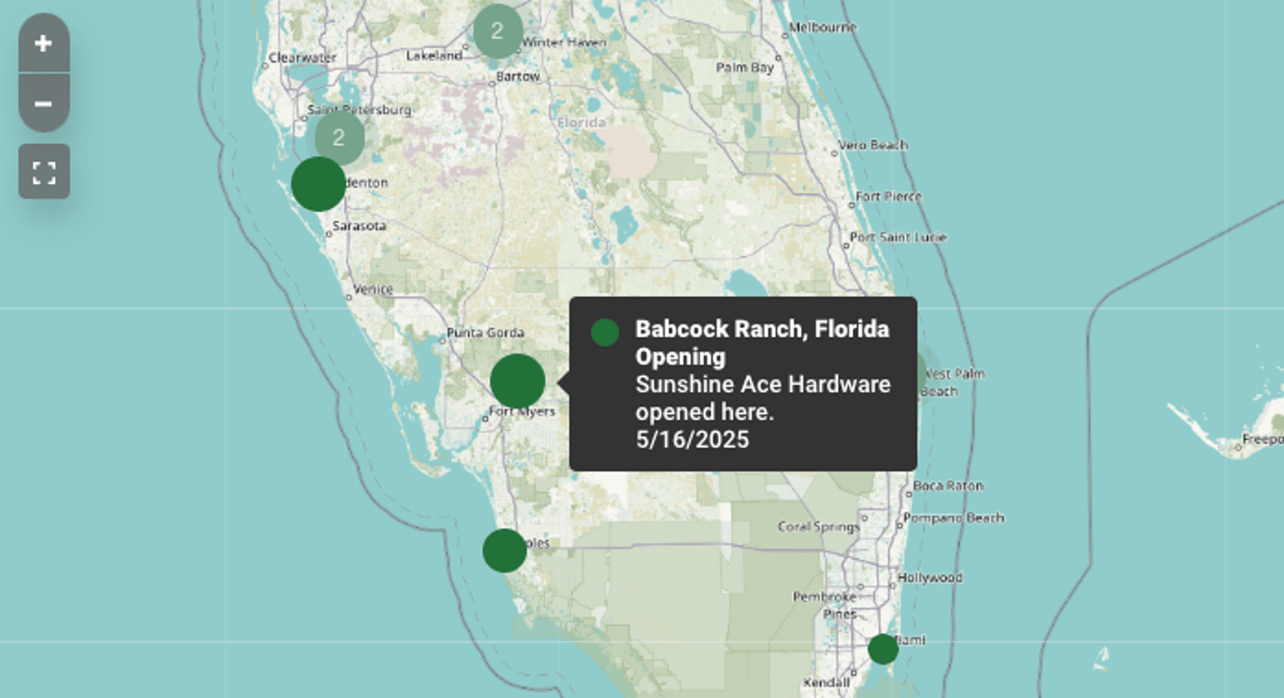Viewport: 1284px width, 698px height.
Task: Zoom out with the minus button
Action: (44, 103)
